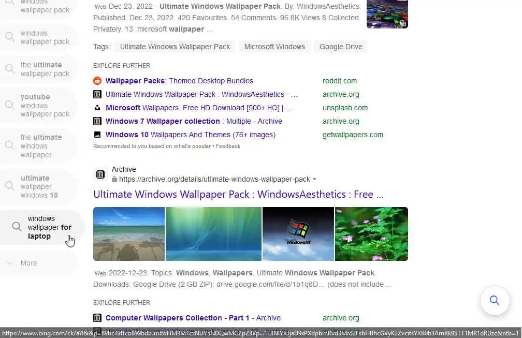Click magnifier icon beside 'ultimate wallpaper windows 10'

(x=10, y=186)
